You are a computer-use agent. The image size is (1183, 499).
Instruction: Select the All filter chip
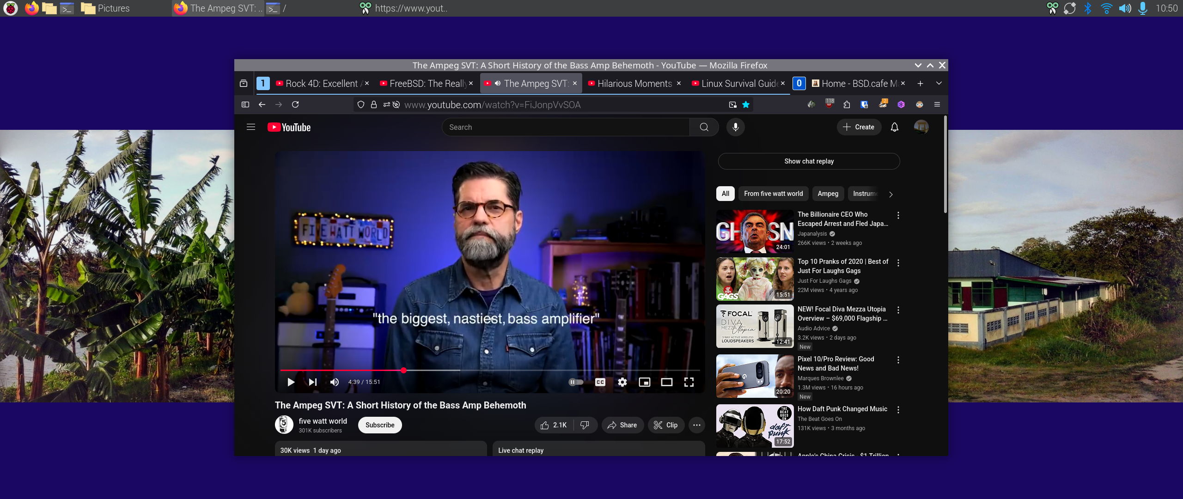tap(726, 194)
